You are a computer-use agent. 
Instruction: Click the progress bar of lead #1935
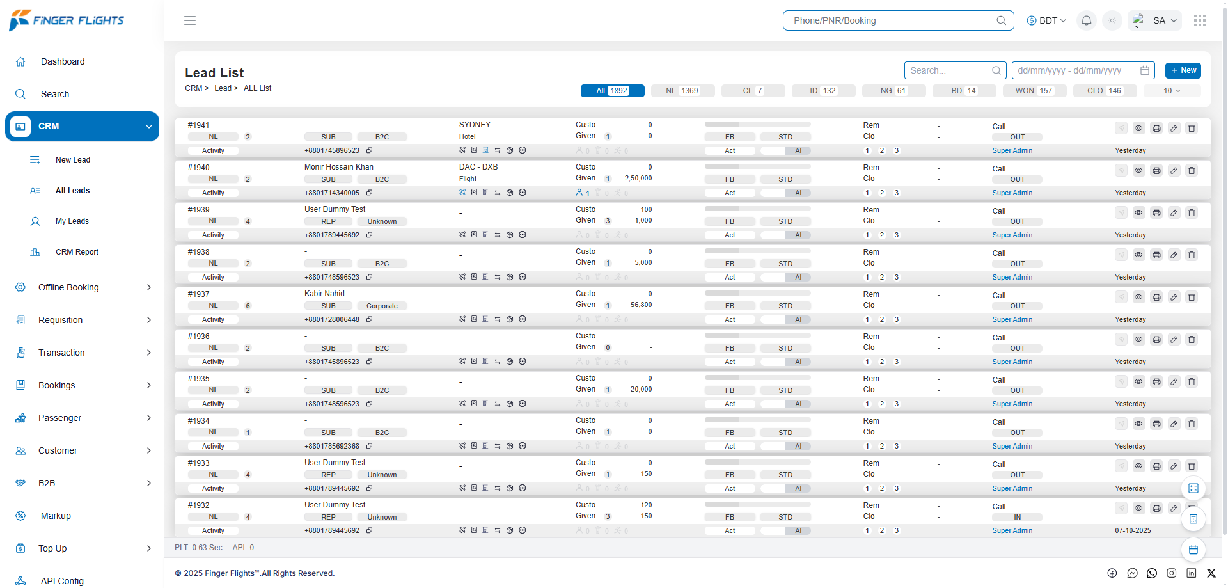(x=757, y=377)
